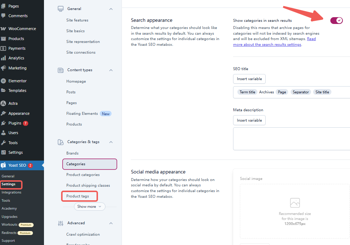350x245 pixels.
Task: Click the Yoast SEO logo icon
Action: (3, 165)
